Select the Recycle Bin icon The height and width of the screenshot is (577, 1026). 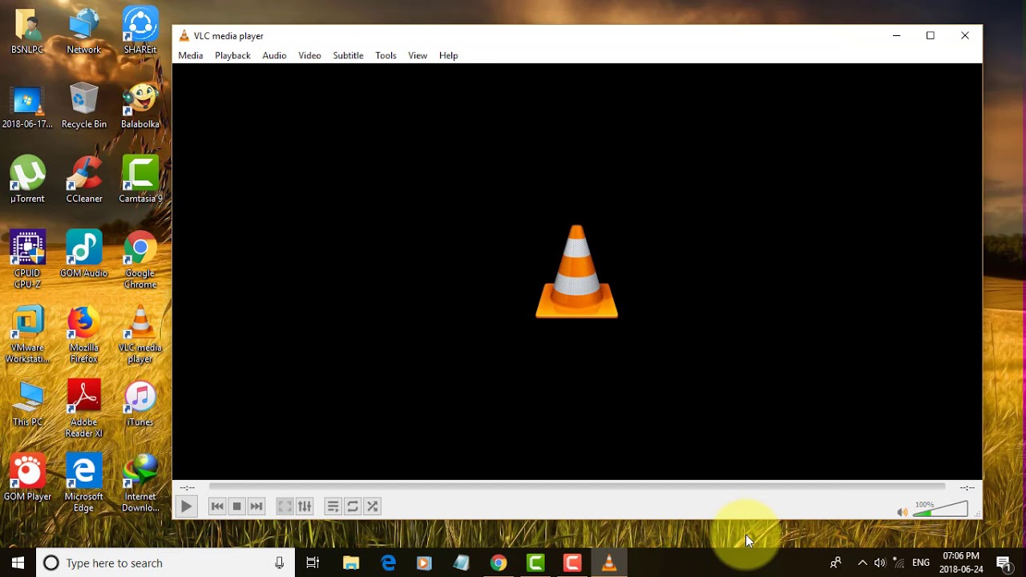[83, 106]
